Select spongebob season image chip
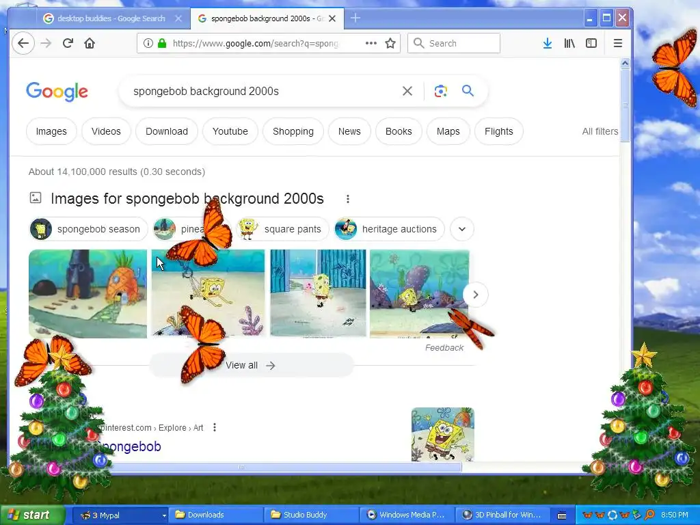700x525 pixels. coord(88,229)
